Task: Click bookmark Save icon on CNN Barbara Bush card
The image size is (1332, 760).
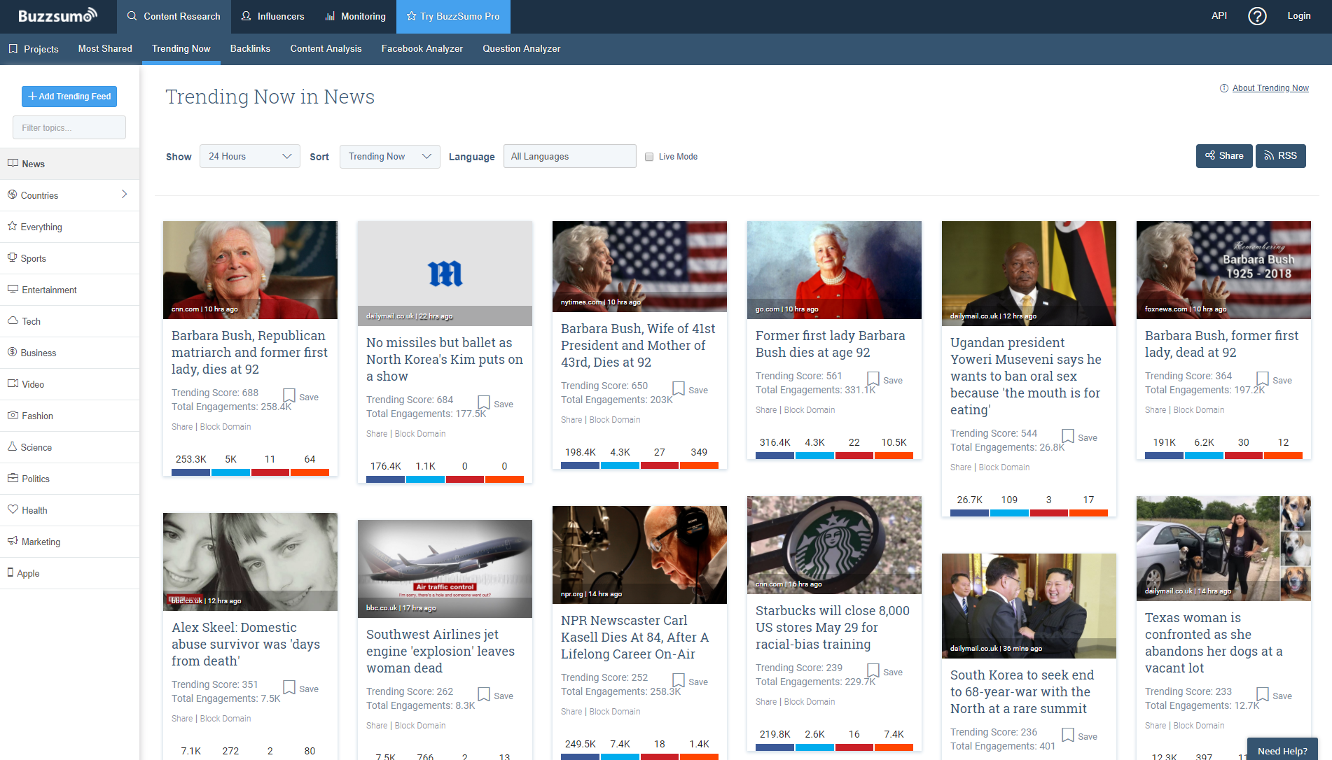Action: pyautogui.click(x=289, y=396)
